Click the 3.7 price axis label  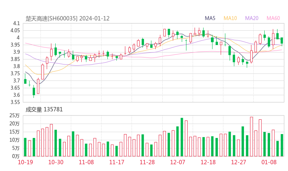16,81
